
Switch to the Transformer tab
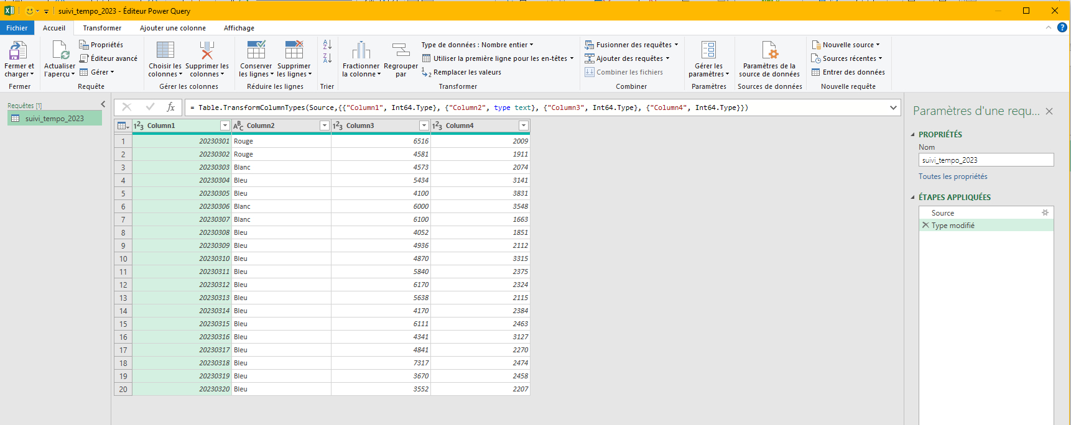[102, 28]
